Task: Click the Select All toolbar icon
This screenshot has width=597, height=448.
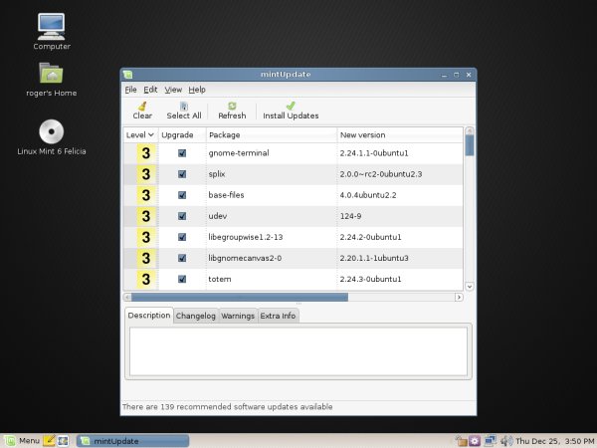Action: coord(184,106)
